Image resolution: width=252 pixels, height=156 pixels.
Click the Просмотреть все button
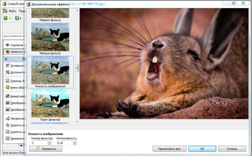[x=169, y=149]
